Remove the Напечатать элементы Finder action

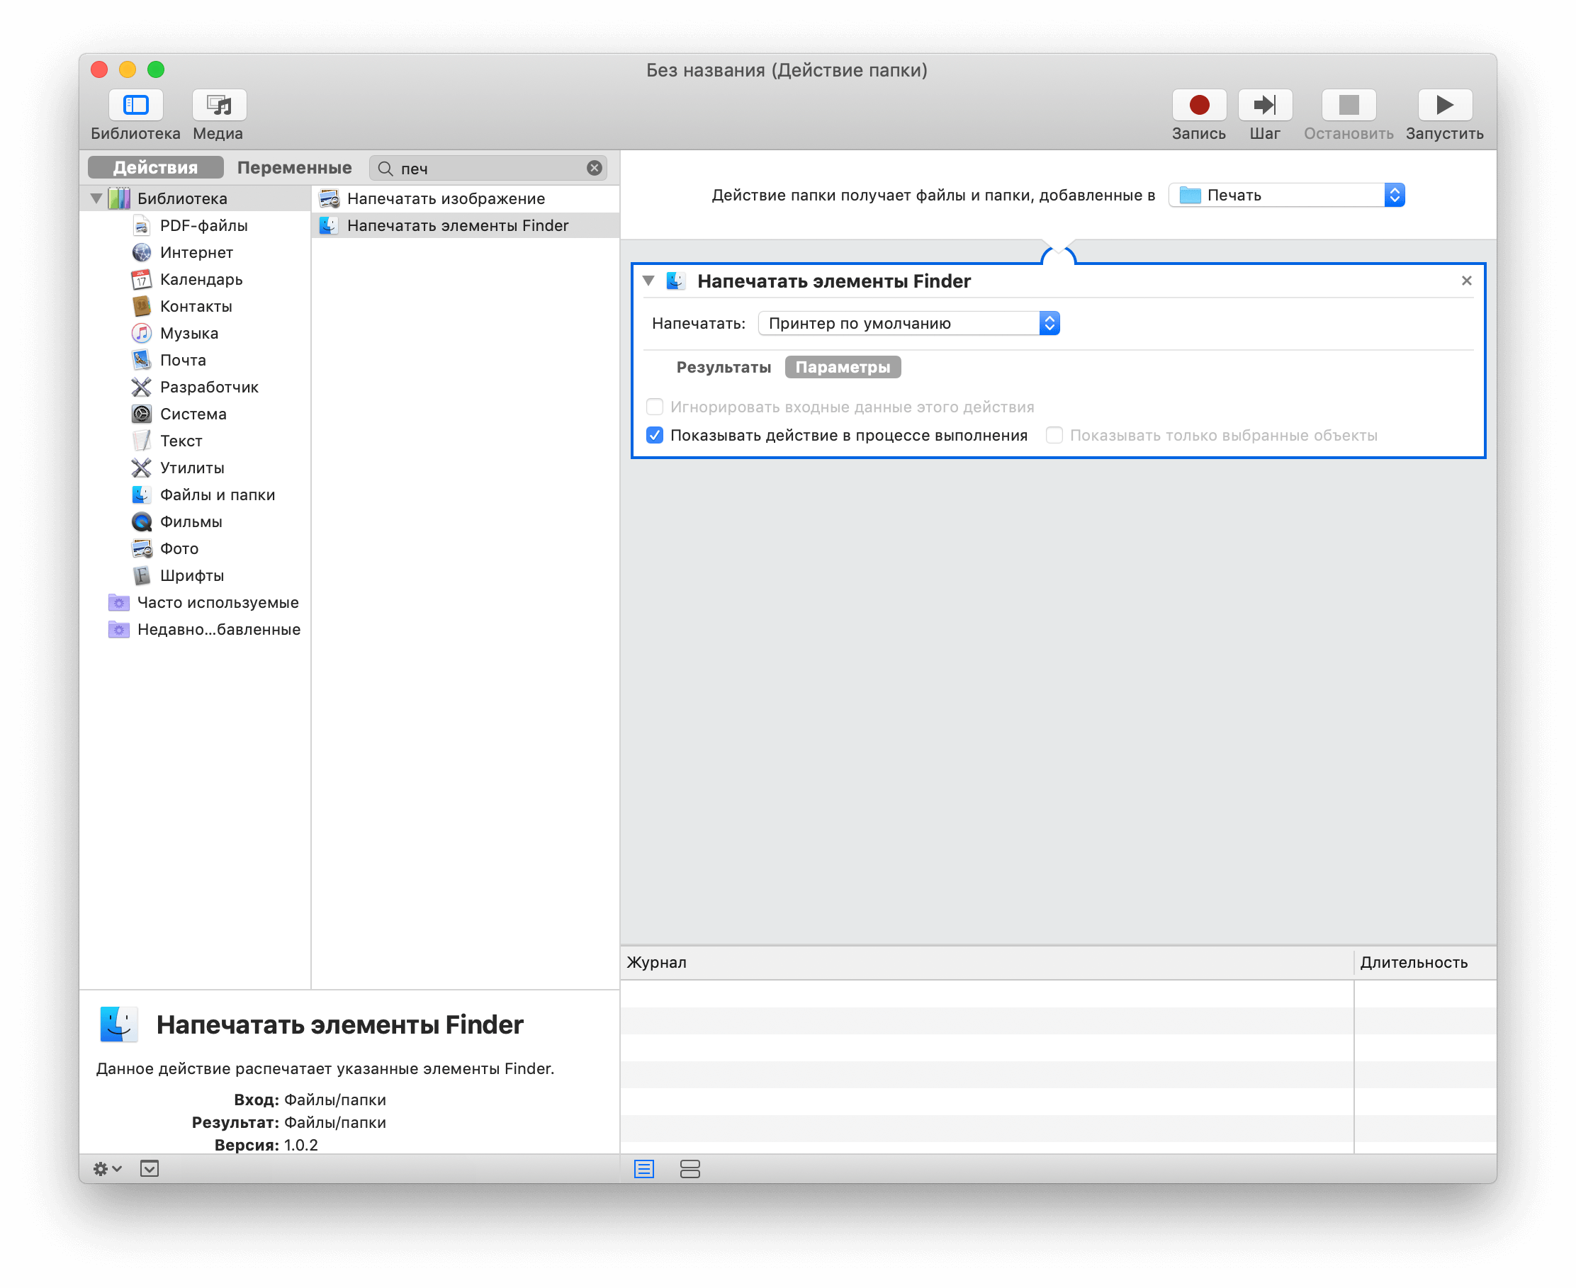coord(1466,281)
